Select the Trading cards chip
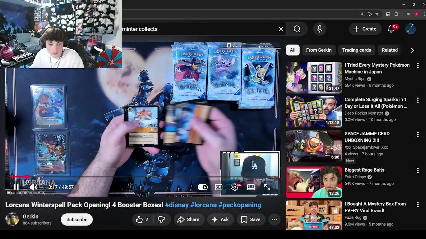Viewport: 426px width, 239px height. click(x=357, y=50)
